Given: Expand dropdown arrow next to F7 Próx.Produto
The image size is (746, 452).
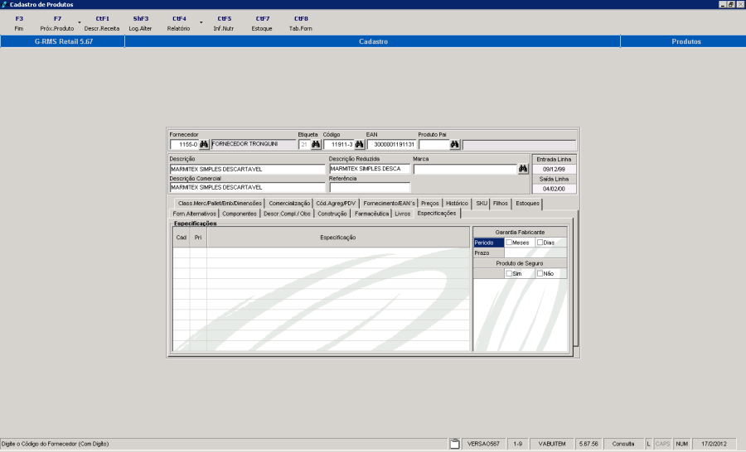Looking at the screenshot, I should coord(80,22).
